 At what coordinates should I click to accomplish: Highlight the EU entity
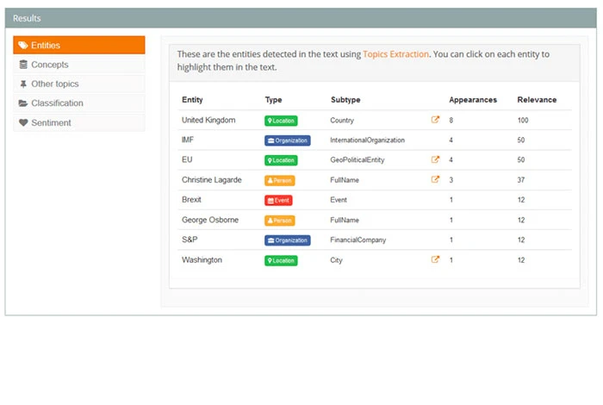coord(187,159)
